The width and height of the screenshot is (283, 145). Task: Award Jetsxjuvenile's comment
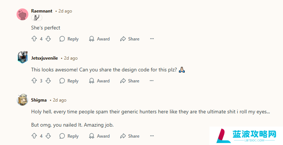click(99, 81)
